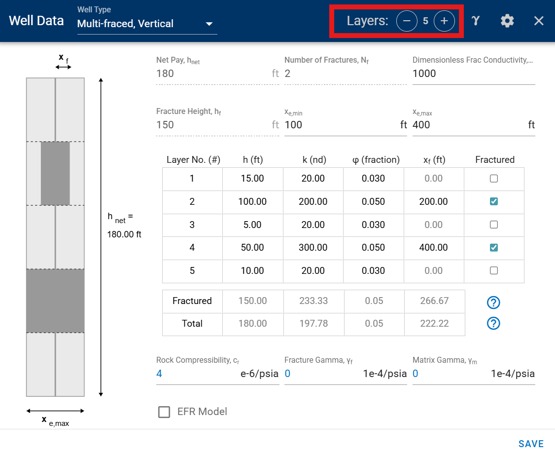
Task: Uncheck Fractured checkbox for layer 4
Action: click(x=494, y=248)
